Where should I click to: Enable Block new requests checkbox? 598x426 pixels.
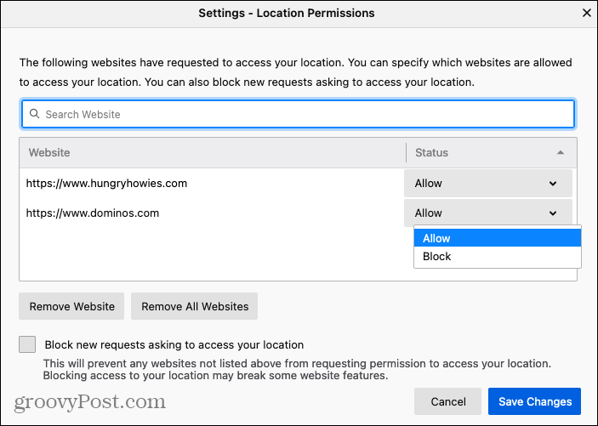coord(27,344)
